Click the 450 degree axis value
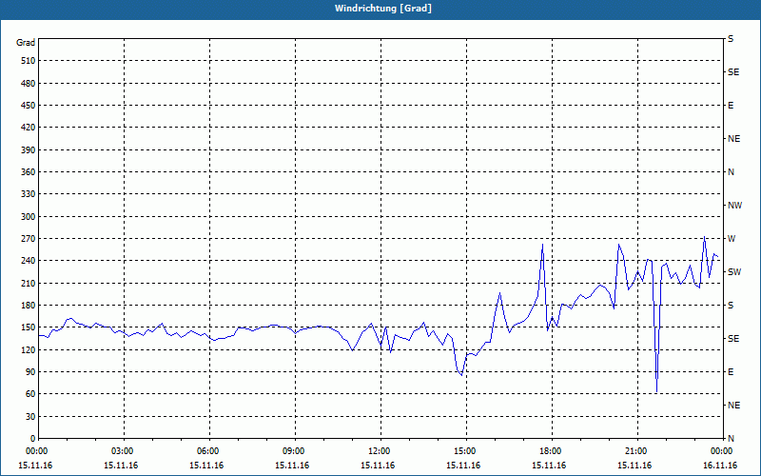Viewport: 761px width, 476px height. pyautogui.click(x=29, y=106)
